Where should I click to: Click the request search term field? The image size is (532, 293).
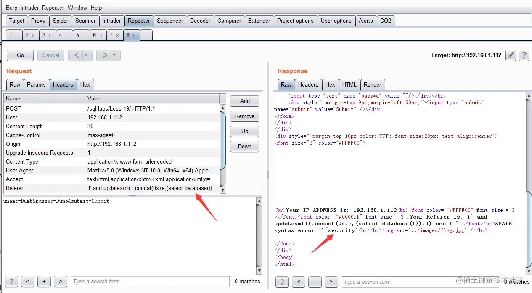(150, 281)
